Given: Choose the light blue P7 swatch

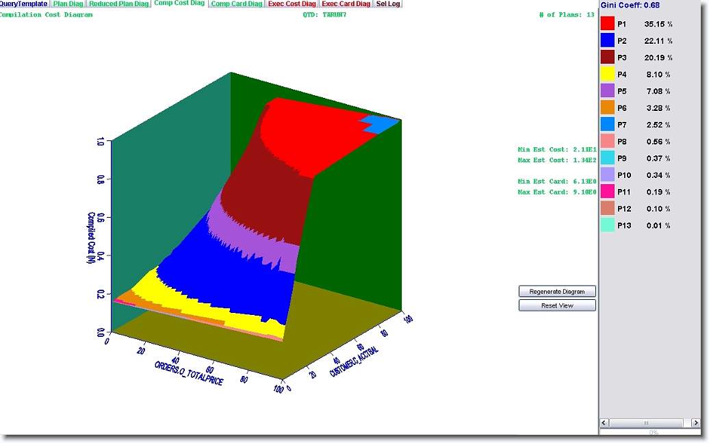Looking at the screenshot, I should [608, 125].
